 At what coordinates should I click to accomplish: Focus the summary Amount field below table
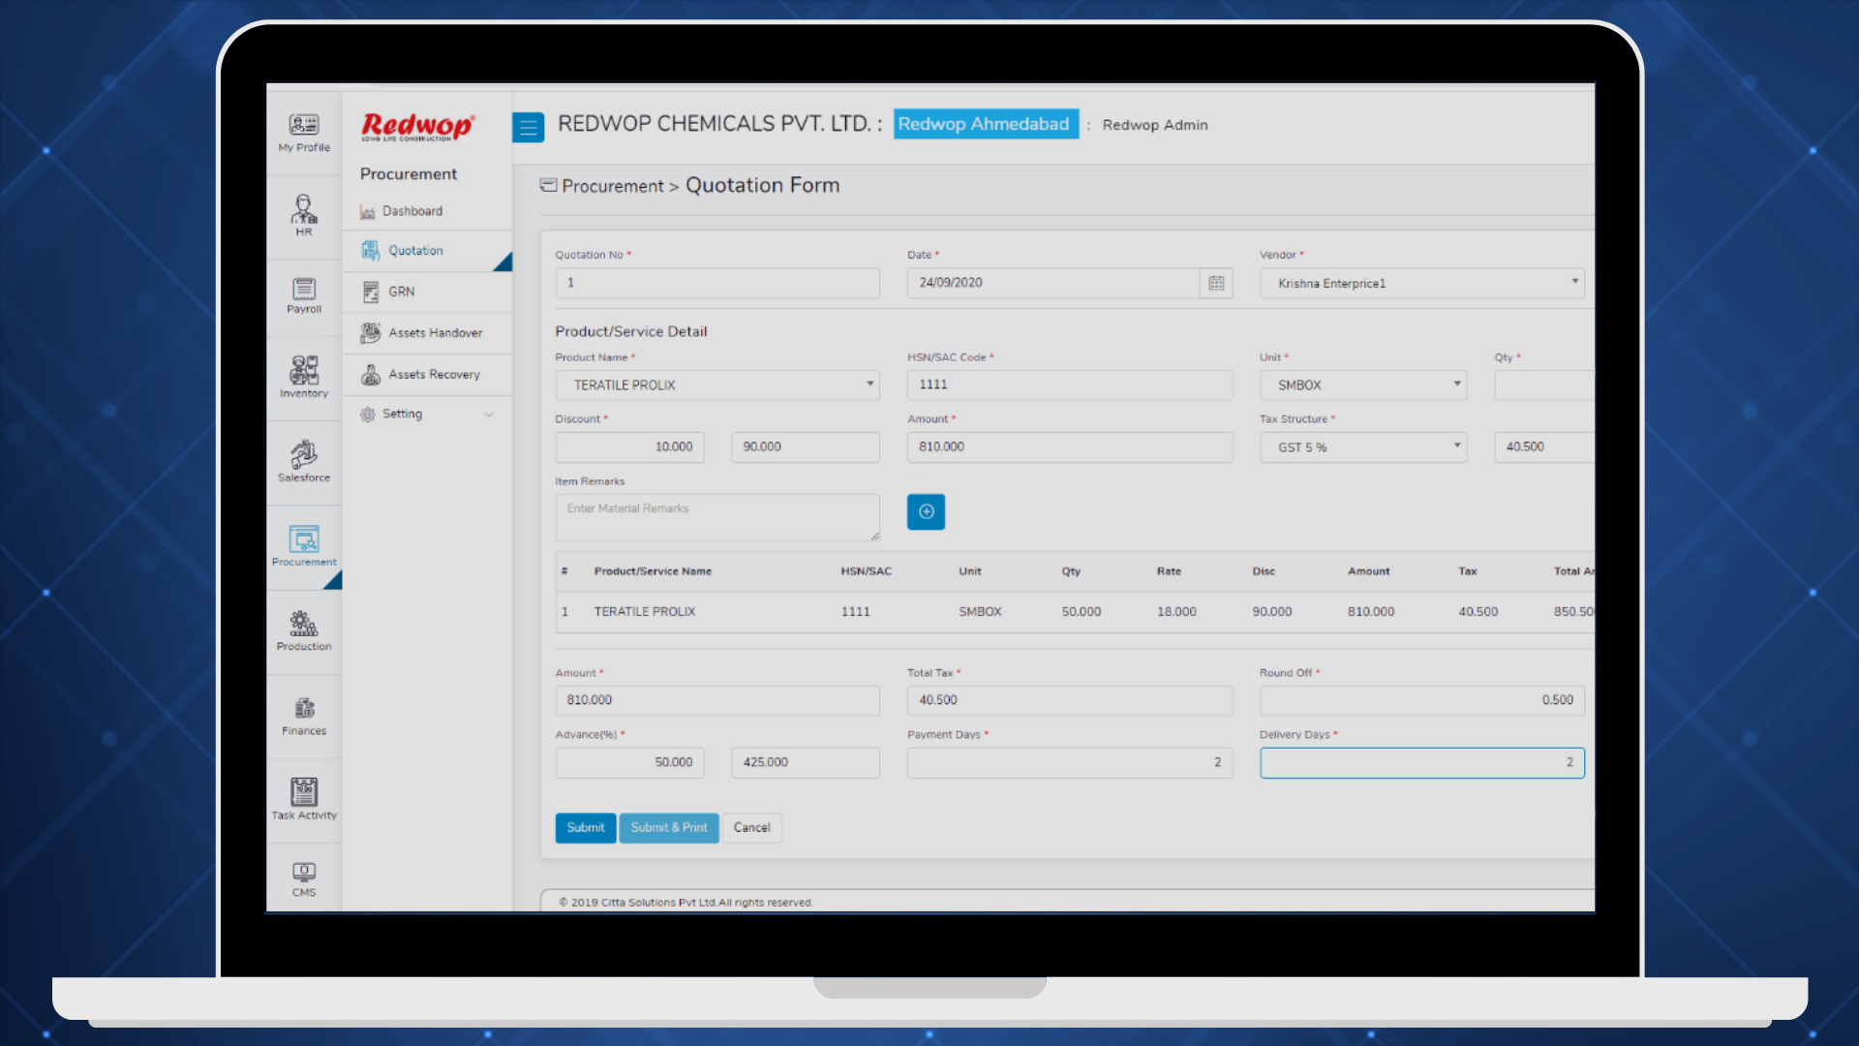tap(717, 700)
